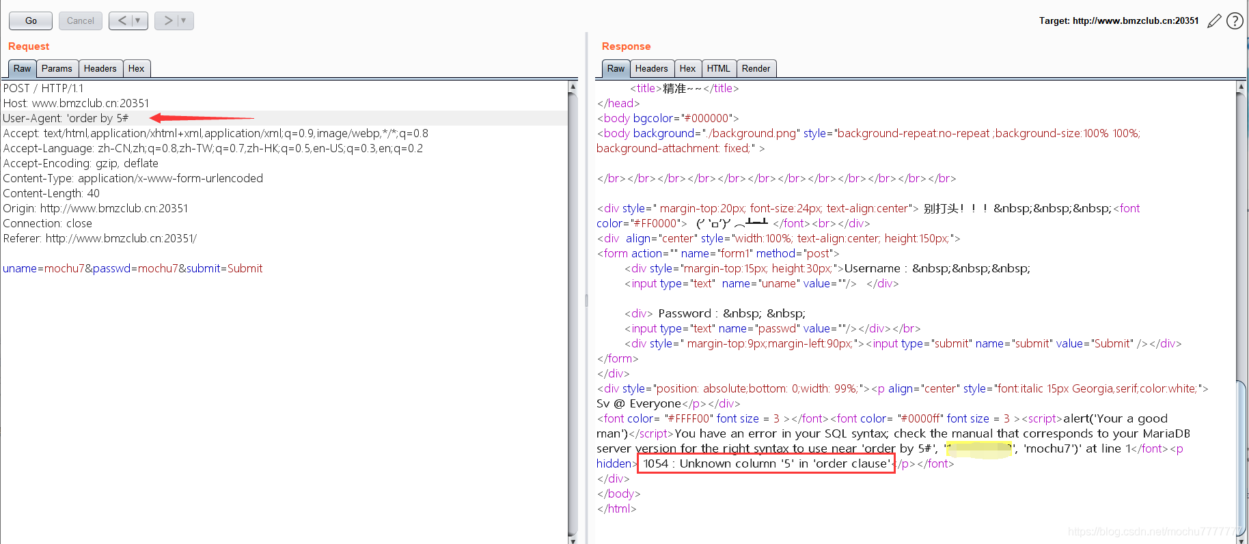This screenshot has height=544, width=1249.
Task: Go back to previous request in history
Action: [x=121, y=20]
